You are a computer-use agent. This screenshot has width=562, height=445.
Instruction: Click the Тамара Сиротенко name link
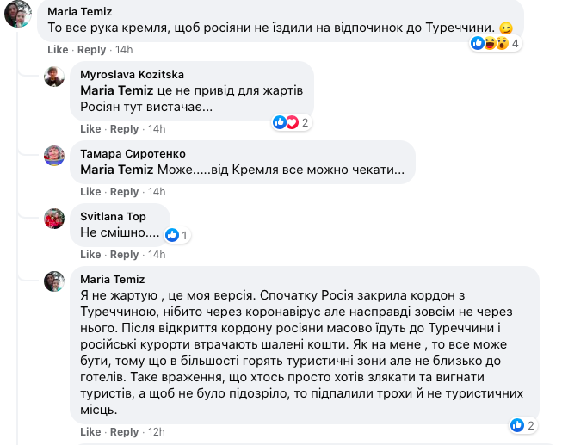pyautogui.click(x=132, y=153)
